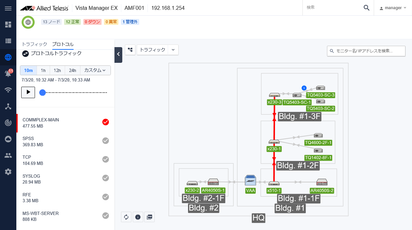The image size is (412, 230).
Task: Open the topology tree icon in sidebar
Action: tap(8, 106)
